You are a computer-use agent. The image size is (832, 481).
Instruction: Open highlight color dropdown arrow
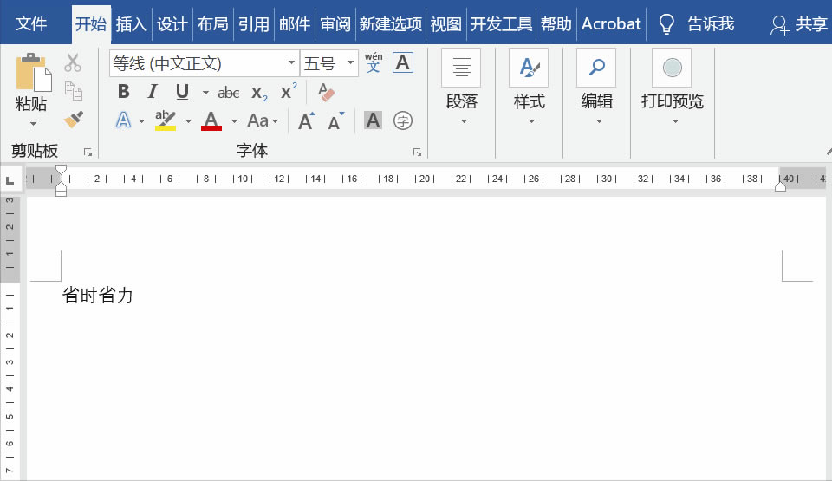point(188,121)
